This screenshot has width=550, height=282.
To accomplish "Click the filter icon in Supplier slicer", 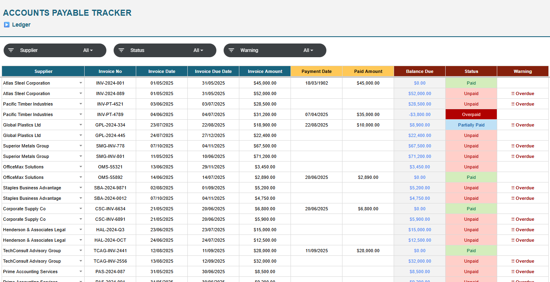I will (11, 50).
